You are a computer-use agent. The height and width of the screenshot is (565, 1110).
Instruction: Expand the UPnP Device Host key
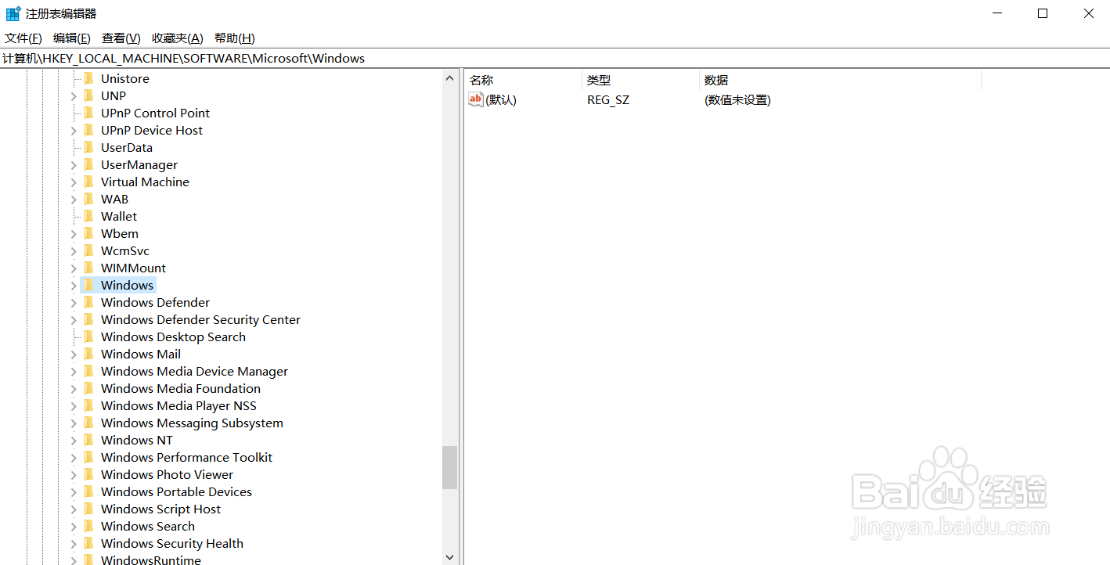pyautogui.click(x=74, y=130)
